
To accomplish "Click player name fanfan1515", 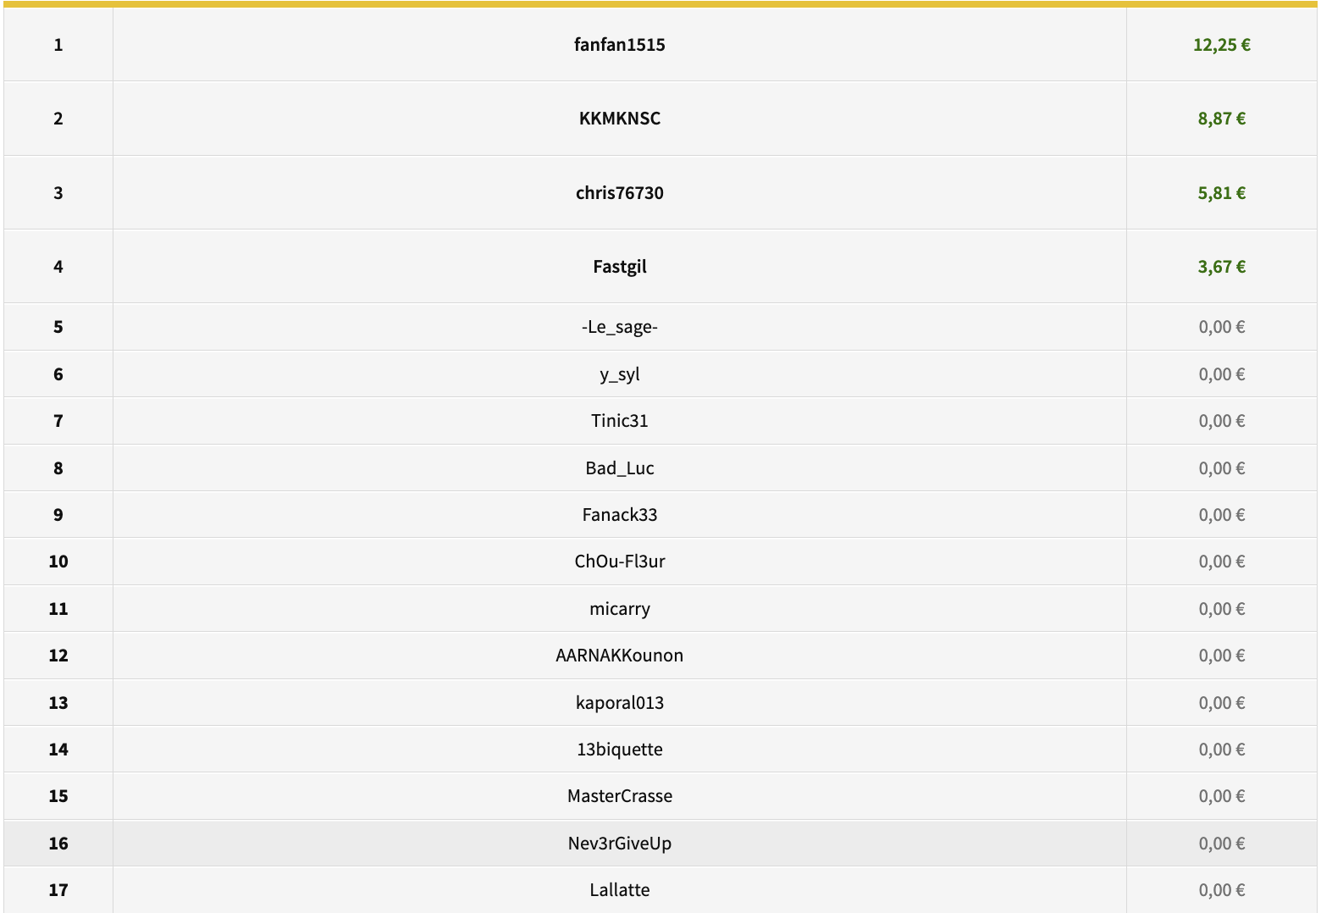I will point(619,45).
